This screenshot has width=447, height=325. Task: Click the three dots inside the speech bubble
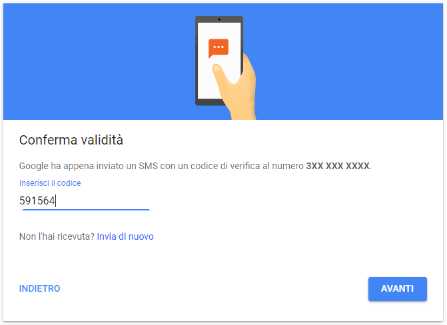[219, 47]
